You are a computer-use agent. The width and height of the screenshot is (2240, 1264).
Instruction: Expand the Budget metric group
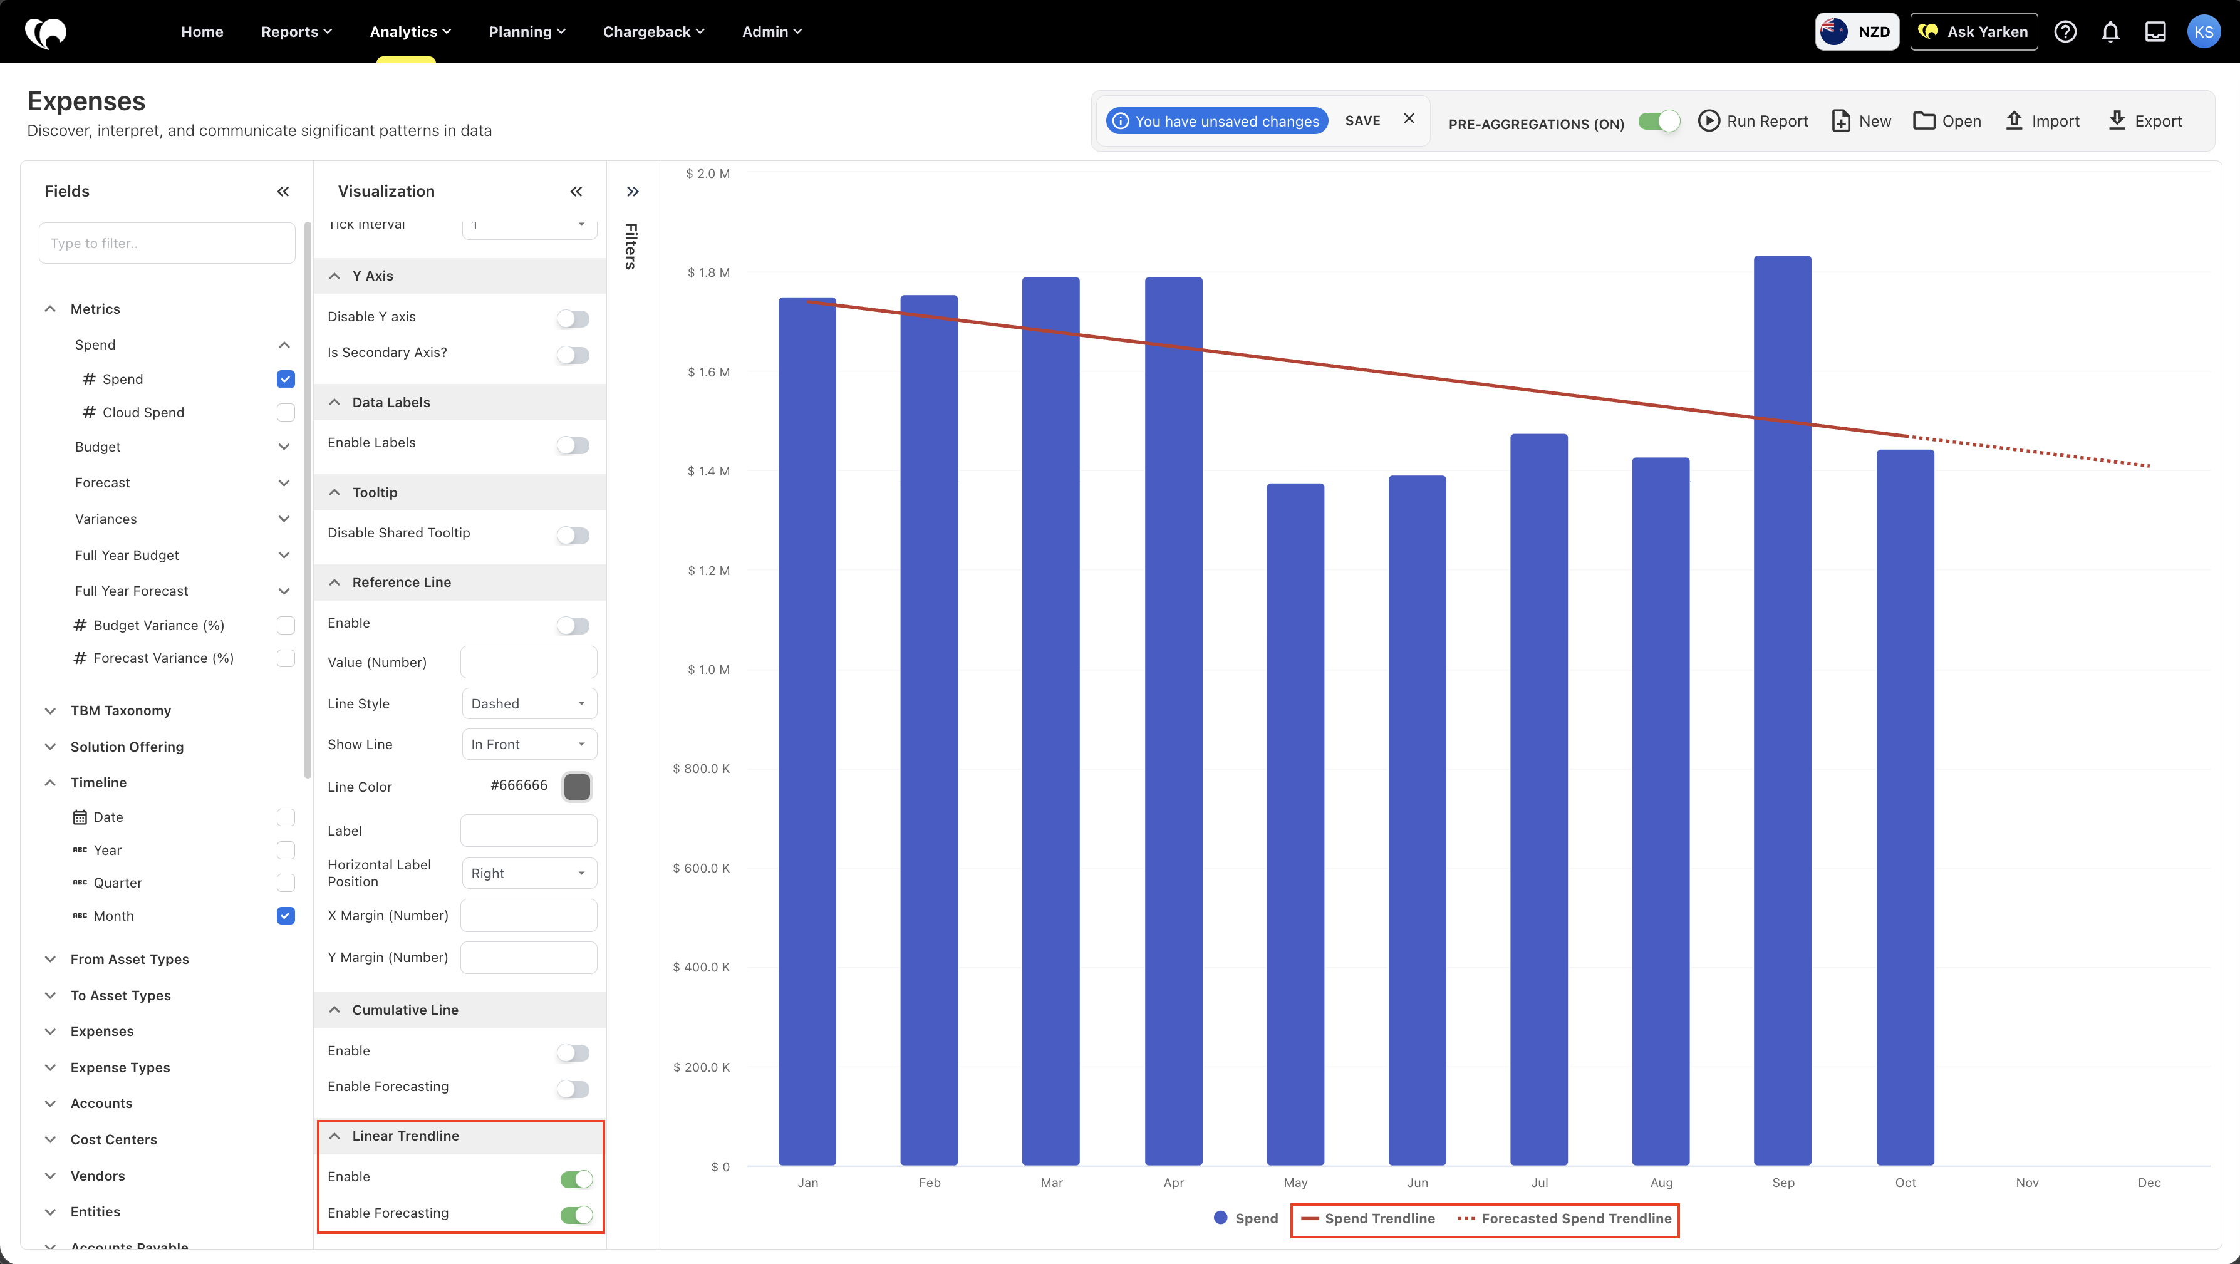[x=284, y=447]
